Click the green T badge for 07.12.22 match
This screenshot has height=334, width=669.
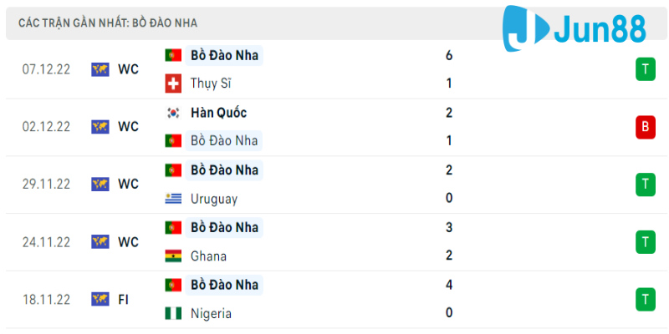point(645,69)
